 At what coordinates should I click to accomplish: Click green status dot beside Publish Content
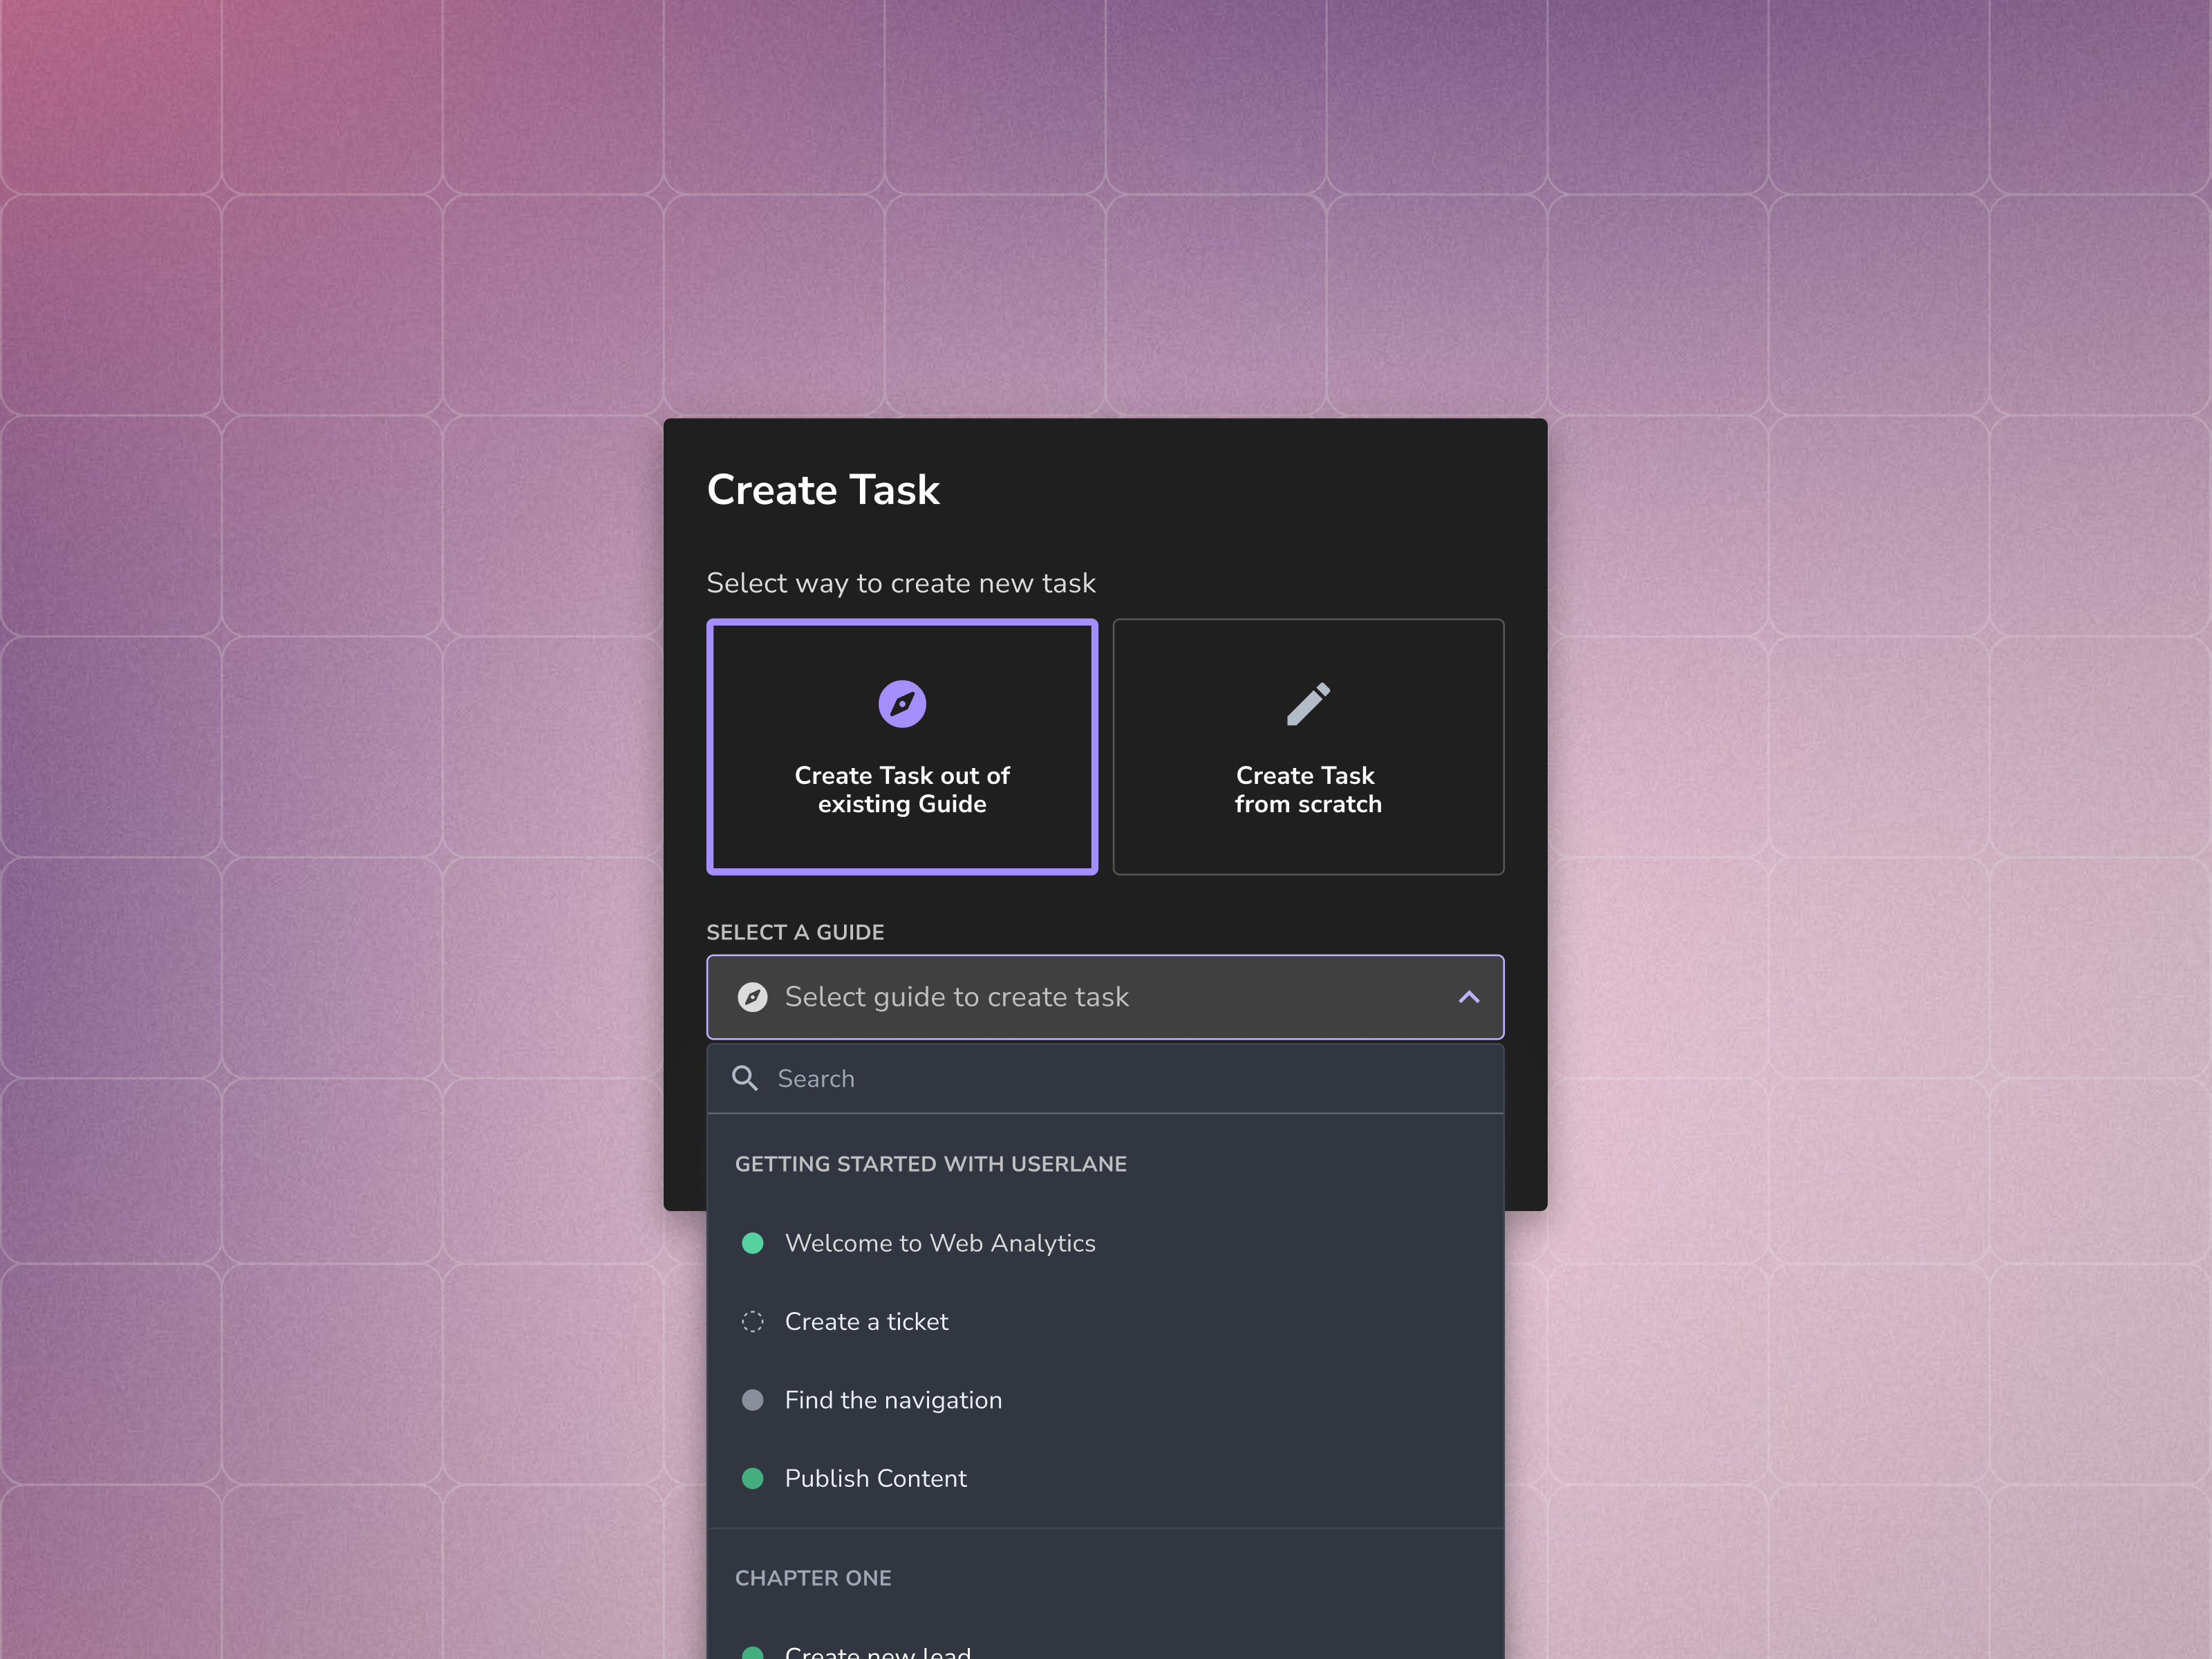[753, 1478]
